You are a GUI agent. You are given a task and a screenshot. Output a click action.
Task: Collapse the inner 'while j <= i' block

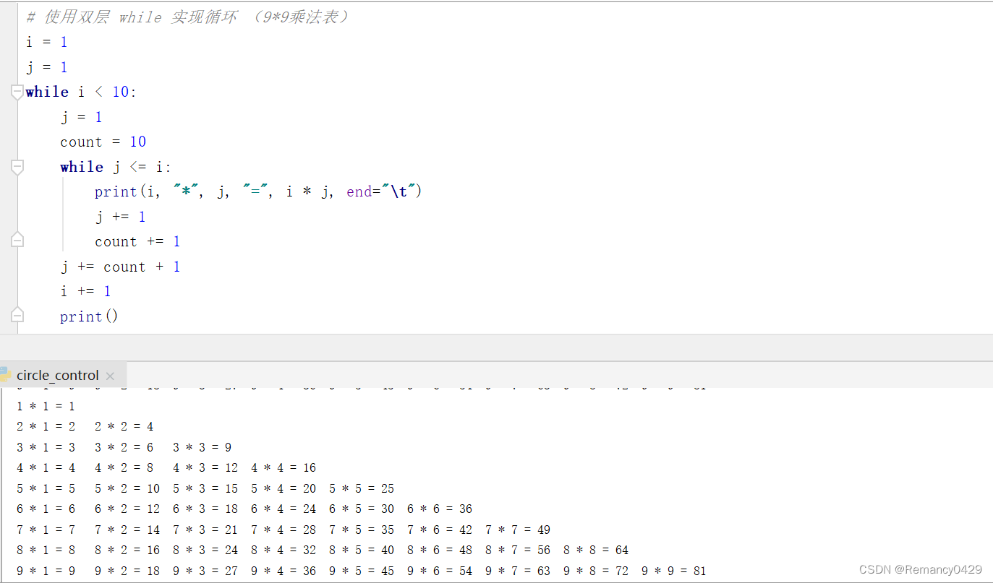(x=17, y=167)
